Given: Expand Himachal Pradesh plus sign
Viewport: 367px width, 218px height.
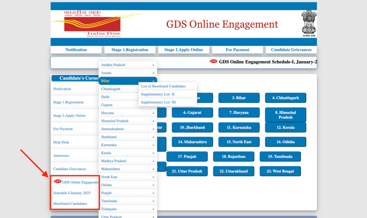Looking at the screenshot, I should click(153, 121).
